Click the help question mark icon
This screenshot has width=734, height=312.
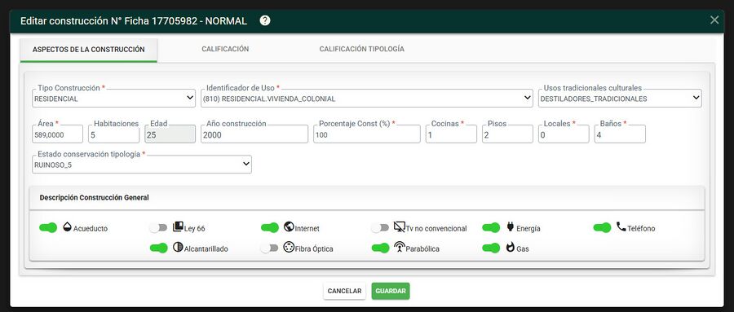coord(265,20)
